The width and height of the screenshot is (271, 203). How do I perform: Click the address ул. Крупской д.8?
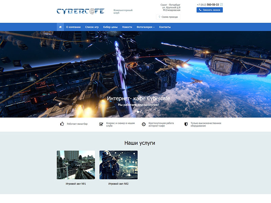pos(171,7)
